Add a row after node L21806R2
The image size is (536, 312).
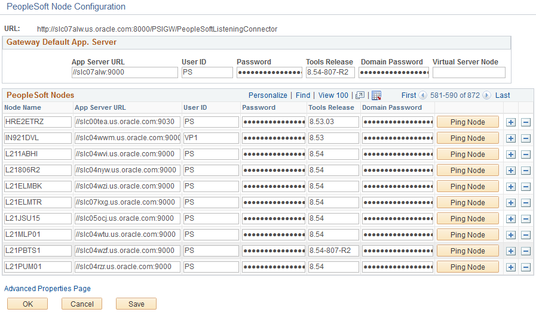[x=511, y=171]
